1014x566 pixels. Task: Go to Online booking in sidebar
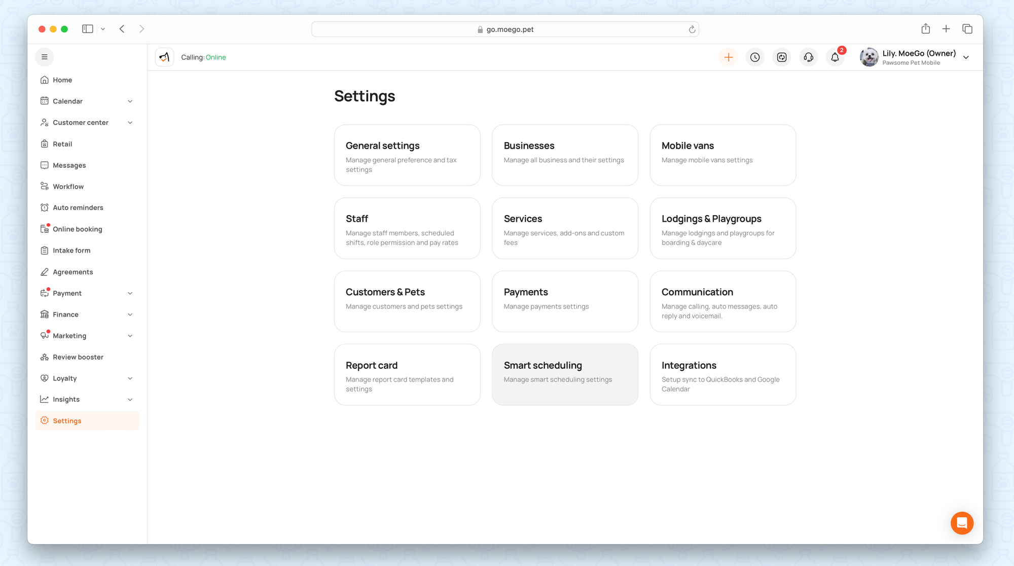pyautogui.click(x=77, y=229)
